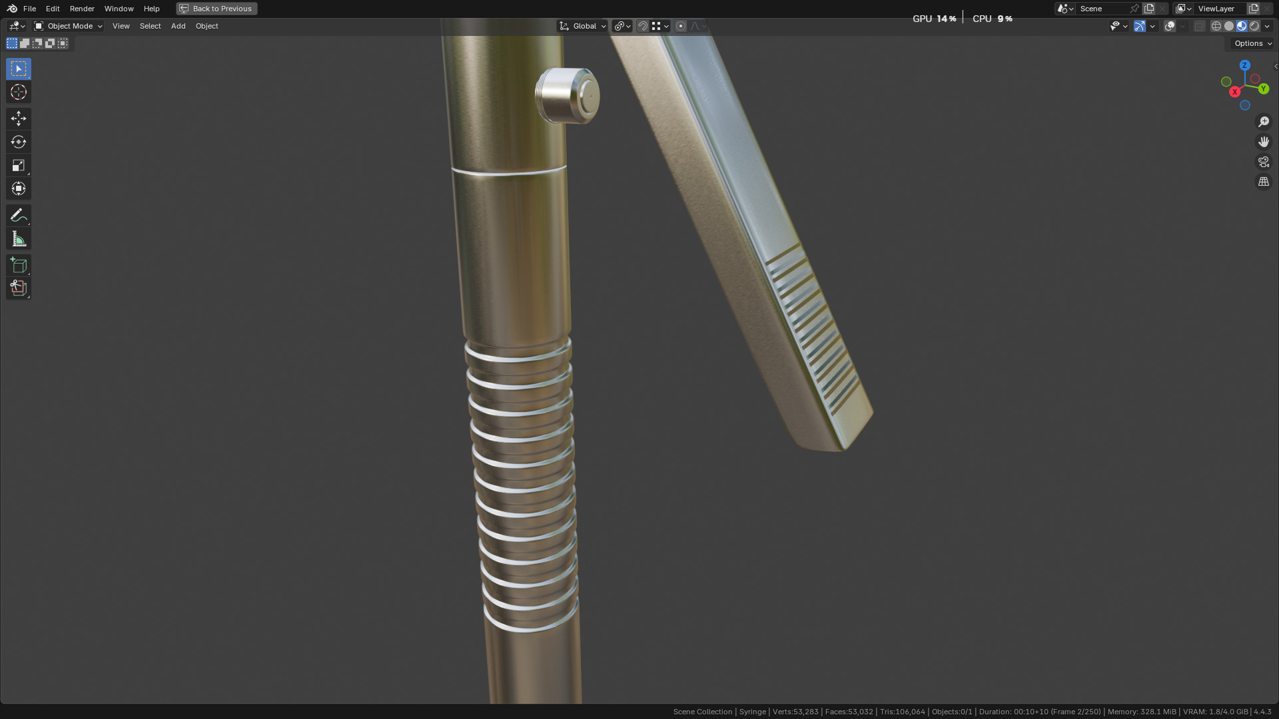
Task: Open the viewport shading options dropdown
Action: [1267, 26]
